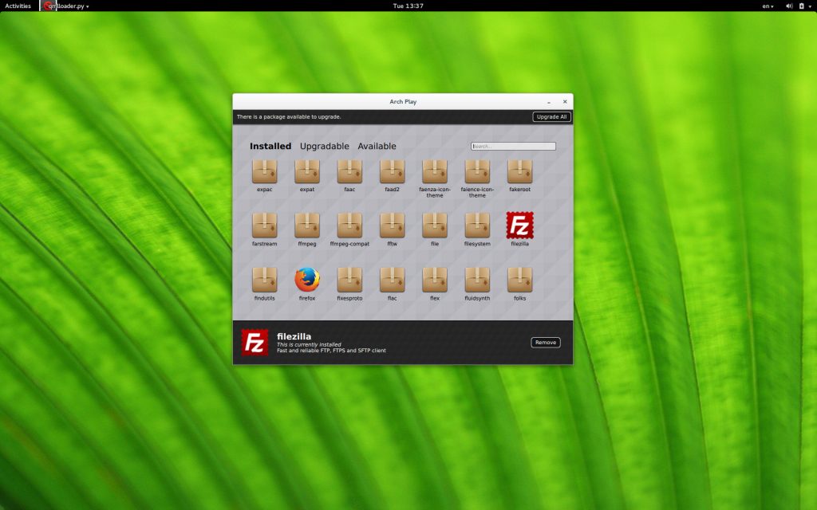
Task: Select the flex package icon
Action: tap(435, 280)
